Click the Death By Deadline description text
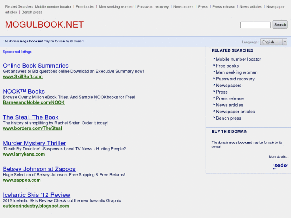The image size is (291, 218). click(64, 149)
